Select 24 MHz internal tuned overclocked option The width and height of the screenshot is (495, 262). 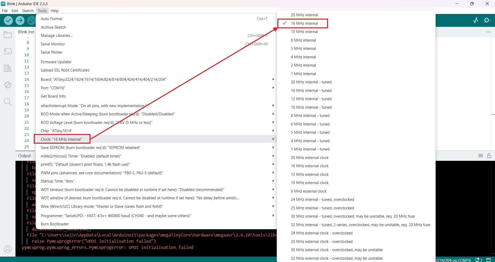tap(356, 200)
